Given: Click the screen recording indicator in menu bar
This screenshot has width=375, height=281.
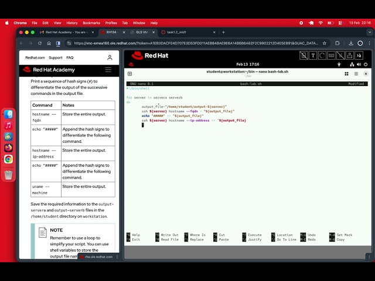Looking at the screenshot, I should pos(301,23).
